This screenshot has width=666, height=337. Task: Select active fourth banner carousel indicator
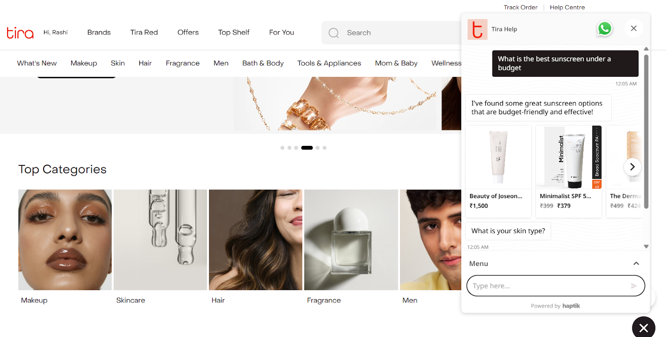307,148
